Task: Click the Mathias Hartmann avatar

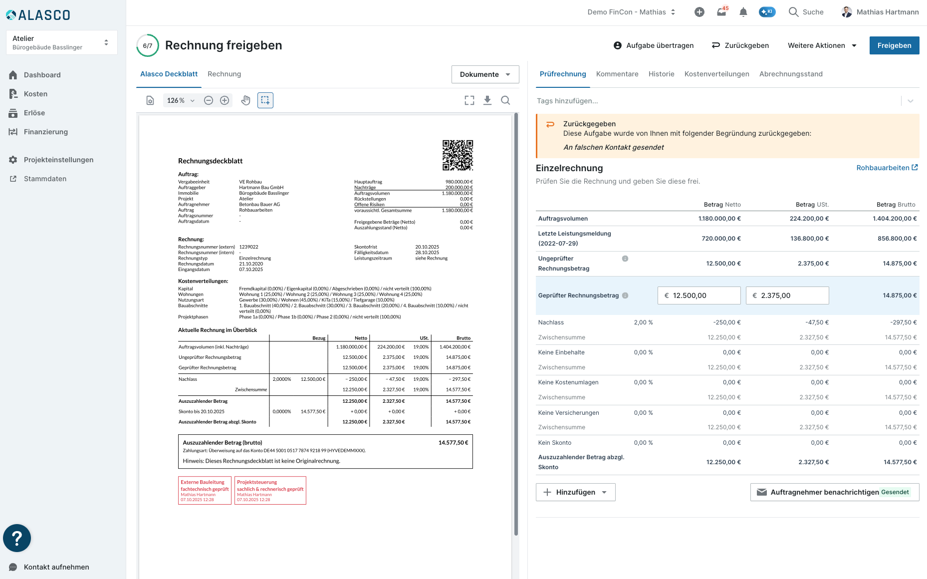Action: tap(847, 12)
